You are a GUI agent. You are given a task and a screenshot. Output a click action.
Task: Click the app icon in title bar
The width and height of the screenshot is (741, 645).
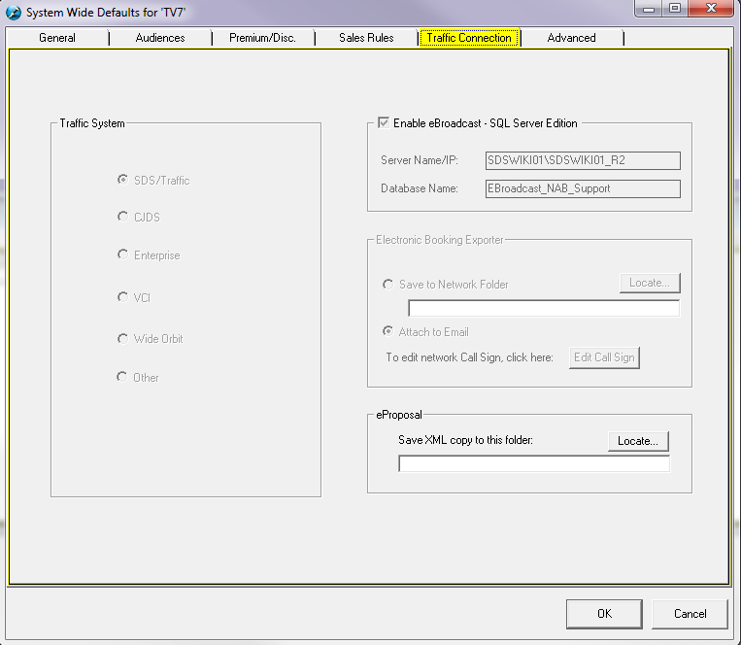[14, 12]
